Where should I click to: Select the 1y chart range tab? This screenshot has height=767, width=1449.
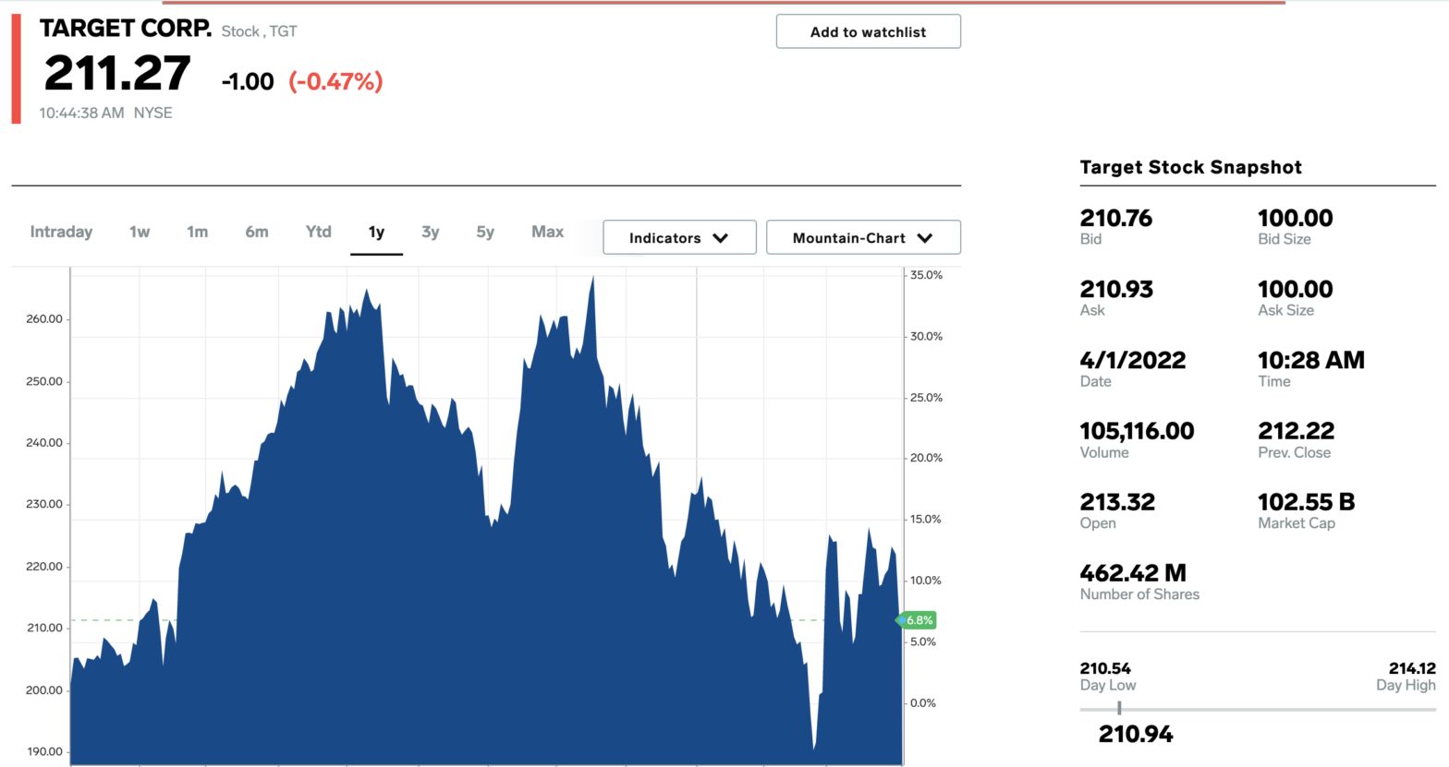tap(376, 233)
